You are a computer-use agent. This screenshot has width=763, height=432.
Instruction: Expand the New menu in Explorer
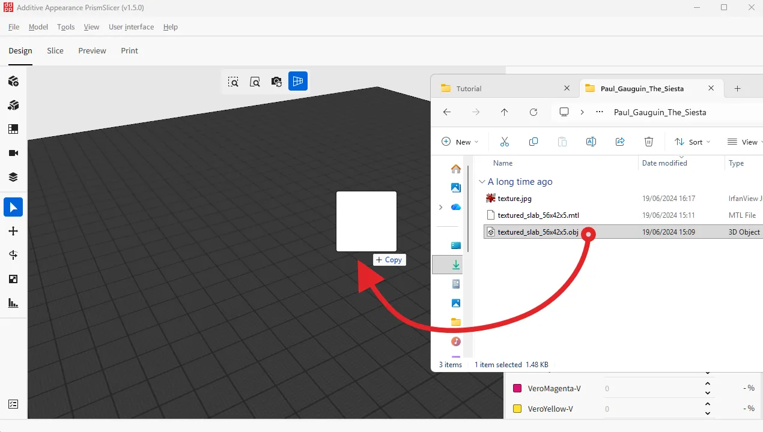460,142
